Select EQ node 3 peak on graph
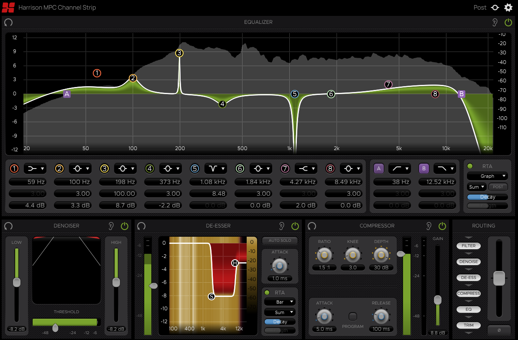 click(x=179, y=53)
